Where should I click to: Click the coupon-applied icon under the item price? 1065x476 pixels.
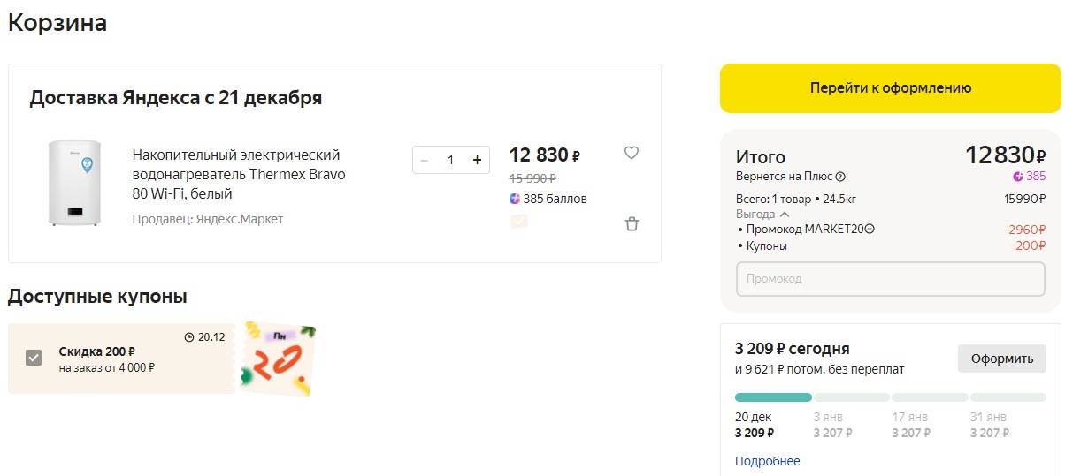(x=519, y=221)
